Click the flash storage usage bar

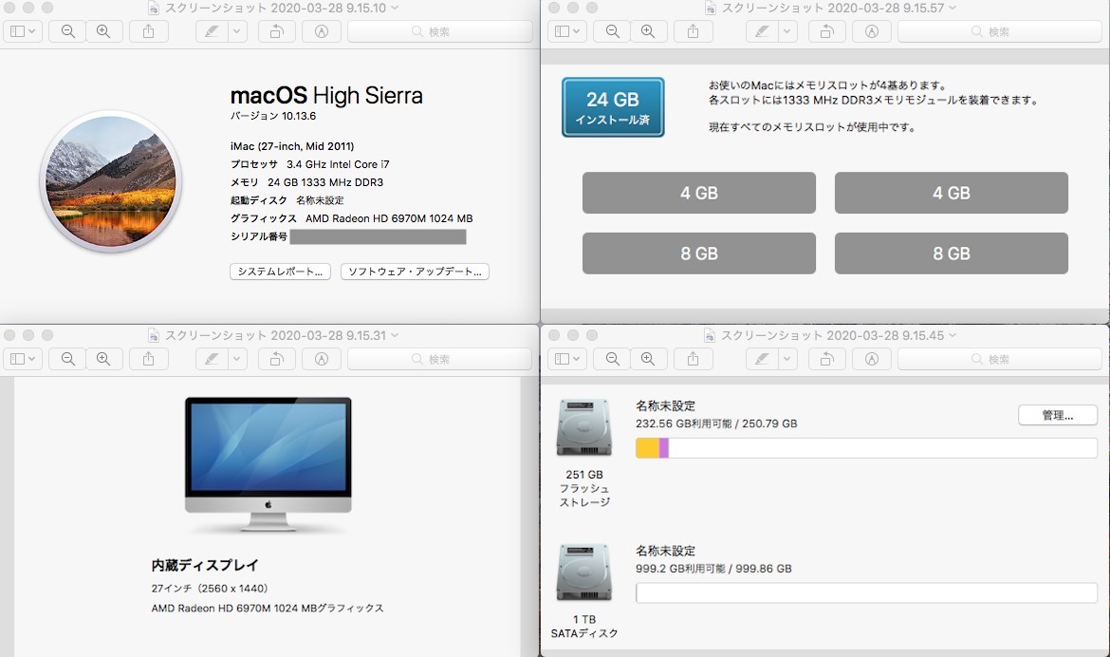point(866,448)
